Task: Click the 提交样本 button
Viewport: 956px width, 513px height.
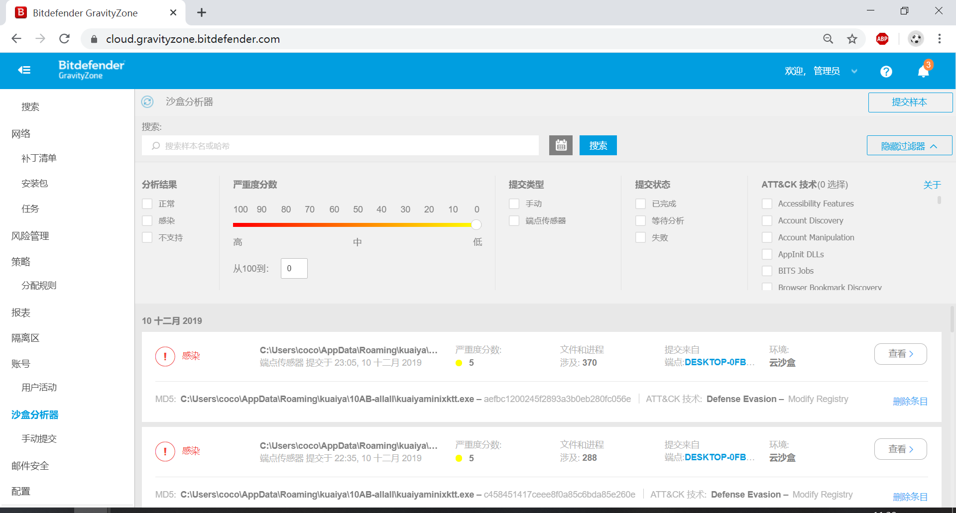Action: [910, 103]
